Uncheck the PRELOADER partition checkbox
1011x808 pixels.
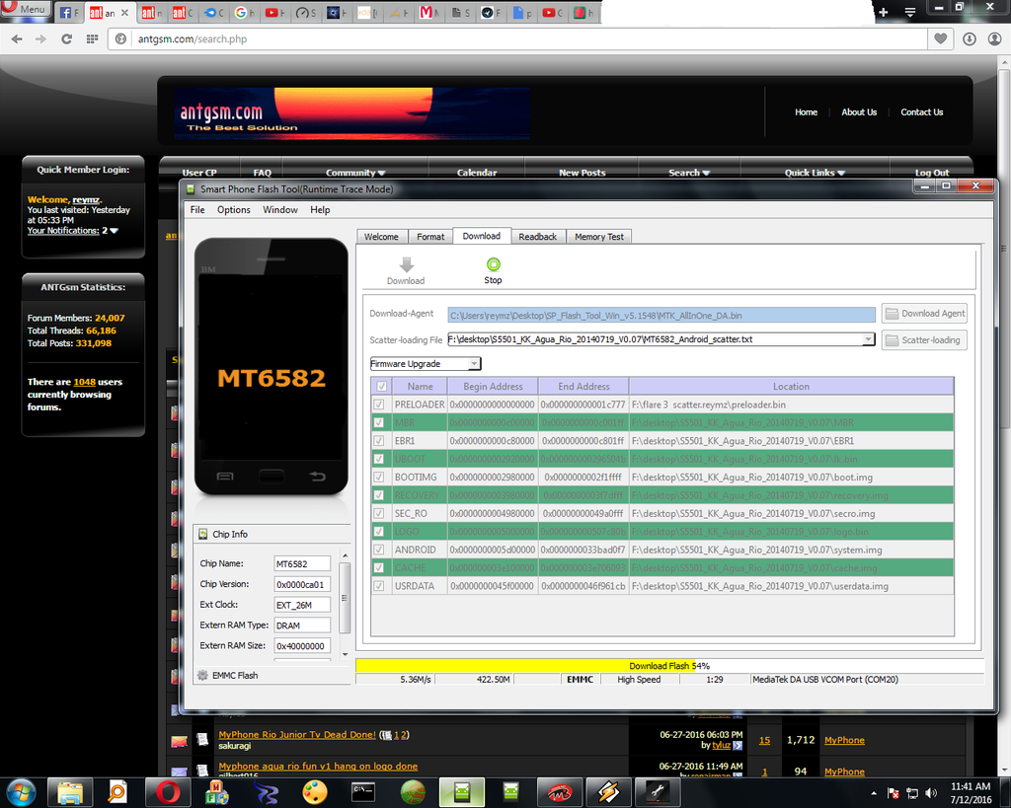pyautogui.click(x=381, y=404)
